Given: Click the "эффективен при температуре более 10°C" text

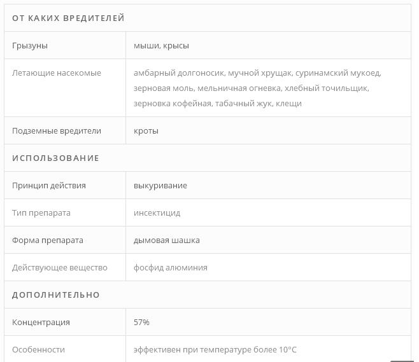Looking at the screenshot, I should (x=215, y=349).
